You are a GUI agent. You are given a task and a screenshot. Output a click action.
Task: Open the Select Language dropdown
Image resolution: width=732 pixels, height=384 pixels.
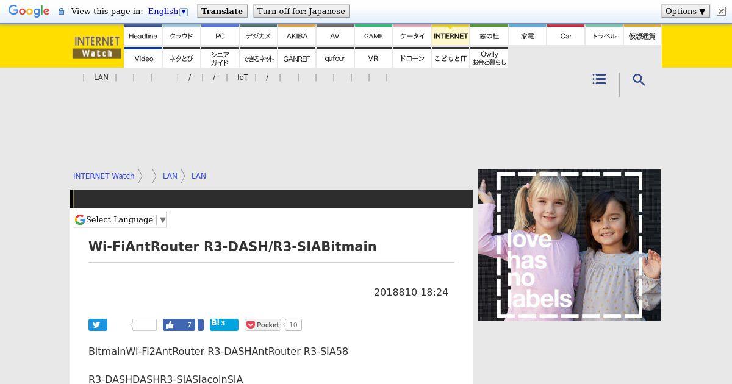[120, 219]
